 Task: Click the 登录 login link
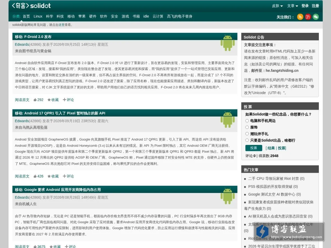pos(305,6)
